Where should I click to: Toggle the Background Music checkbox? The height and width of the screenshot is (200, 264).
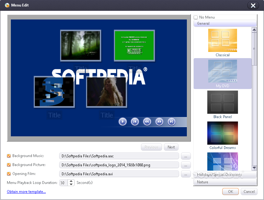coord(9,156)
